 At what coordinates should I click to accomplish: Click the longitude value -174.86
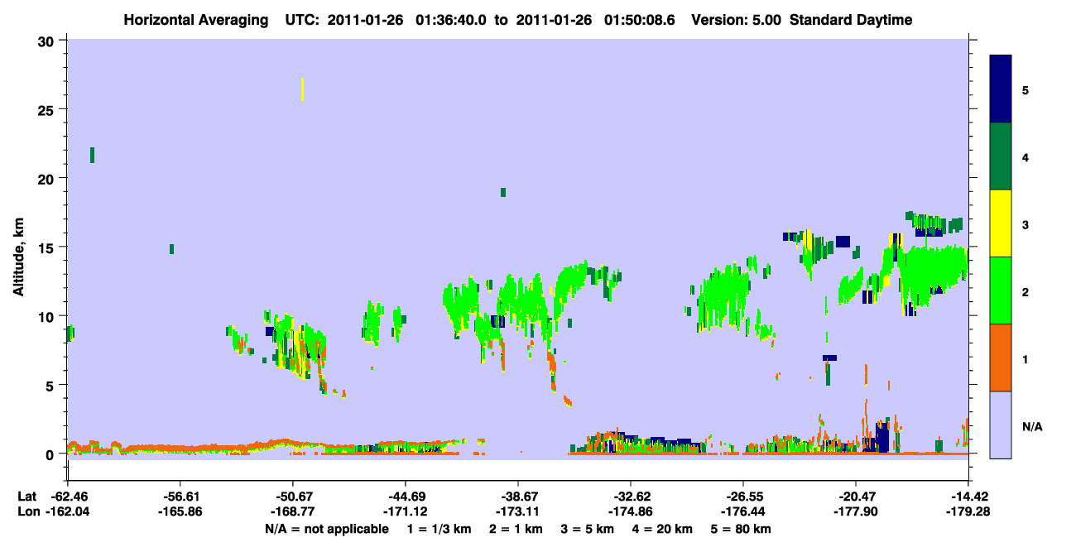click(631, 512)
